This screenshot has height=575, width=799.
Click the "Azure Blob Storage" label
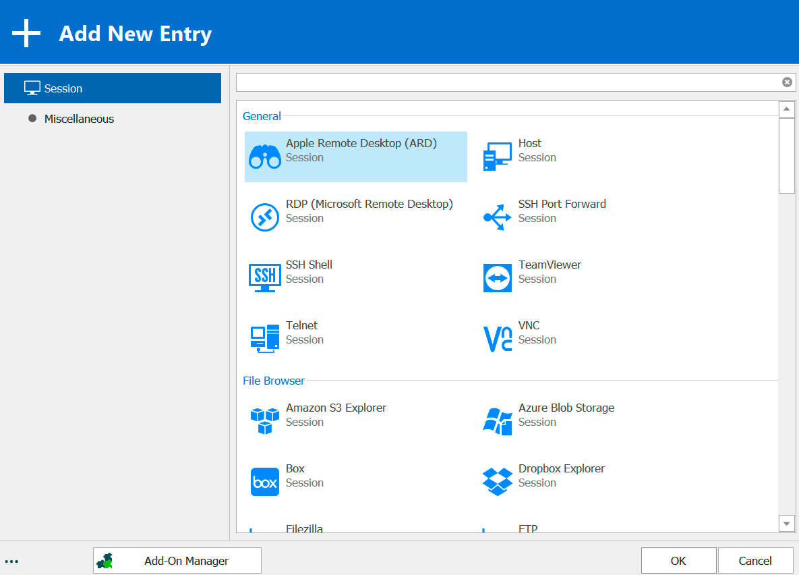pos(566,408)
